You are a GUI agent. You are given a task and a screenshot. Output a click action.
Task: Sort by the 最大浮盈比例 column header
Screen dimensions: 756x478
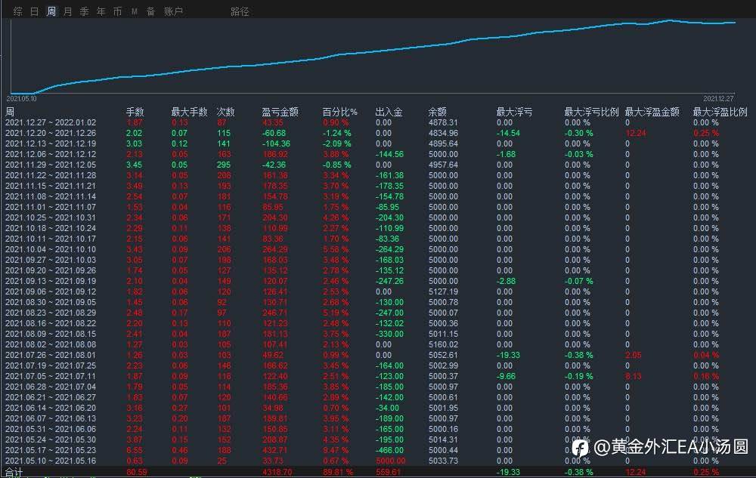tap(720, 112)
